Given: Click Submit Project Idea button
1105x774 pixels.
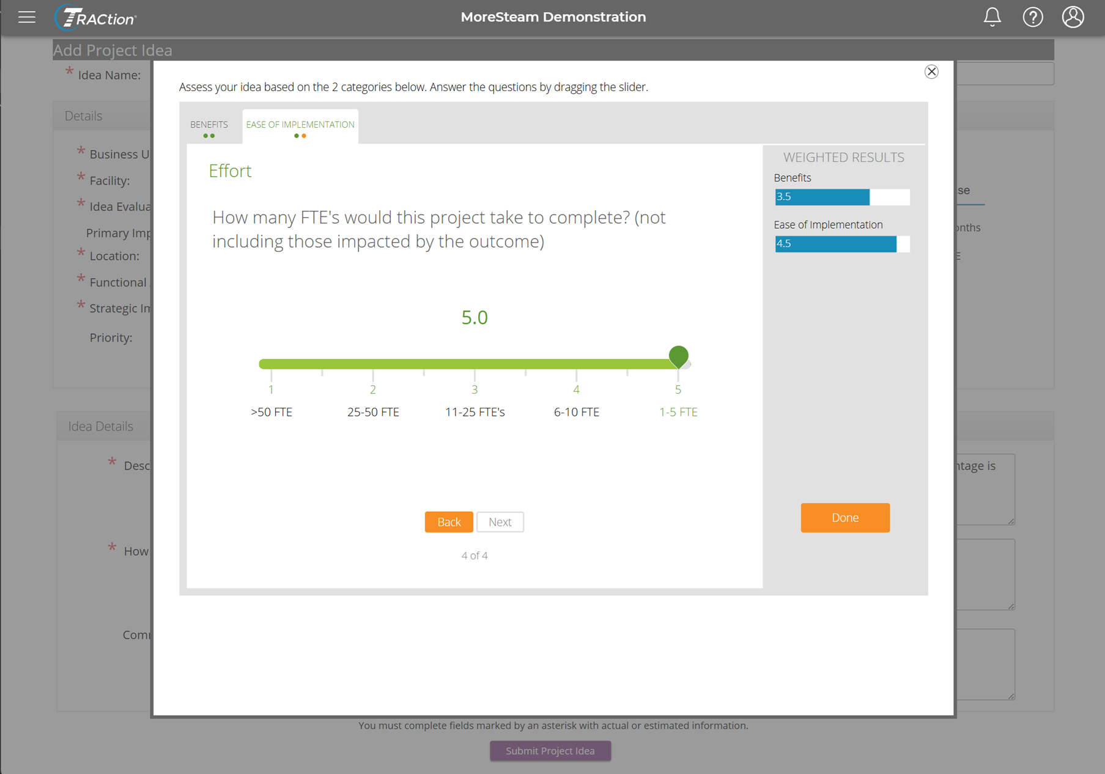Looking at the screenshot, I should pos(550,751).
